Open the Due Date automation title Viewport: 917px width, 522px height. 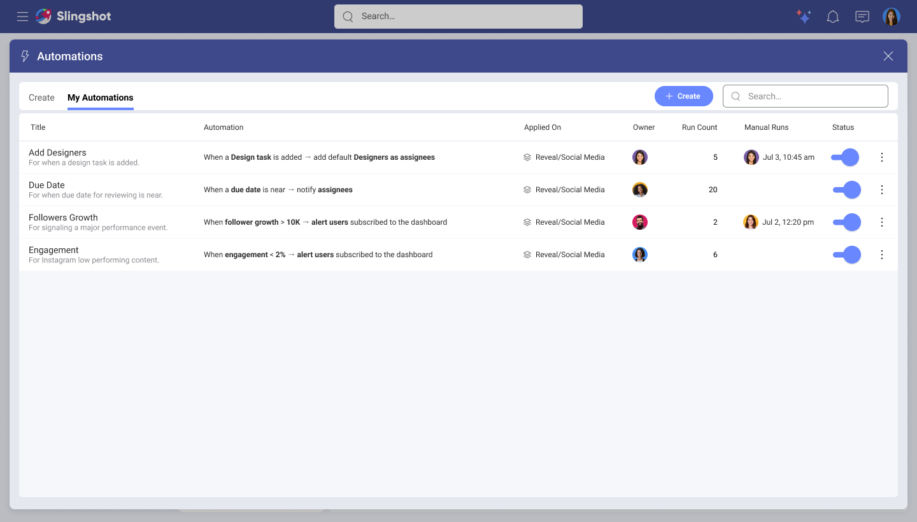coord(46,185)
